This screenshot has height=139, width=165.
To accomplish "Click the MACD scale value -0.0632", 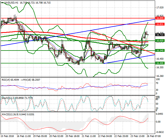I will pyautogui.click(x=159, y=132).
